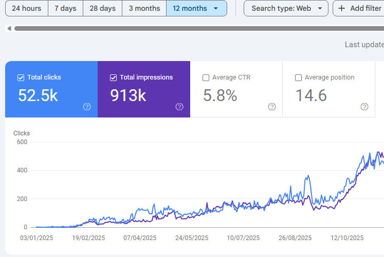Click the left scroll arrow above the chart

point(8,29)
